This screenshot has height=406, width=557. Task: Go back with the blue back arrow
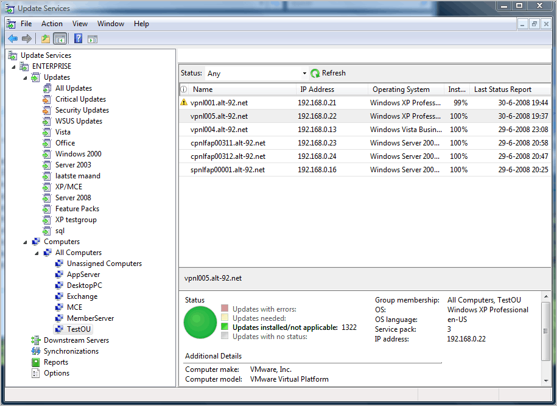tap(13, 39)
